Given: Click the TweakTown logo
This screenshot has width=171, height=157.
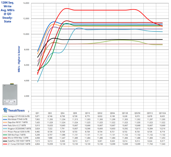Looking at the screenshot, I should coord(14,110).
